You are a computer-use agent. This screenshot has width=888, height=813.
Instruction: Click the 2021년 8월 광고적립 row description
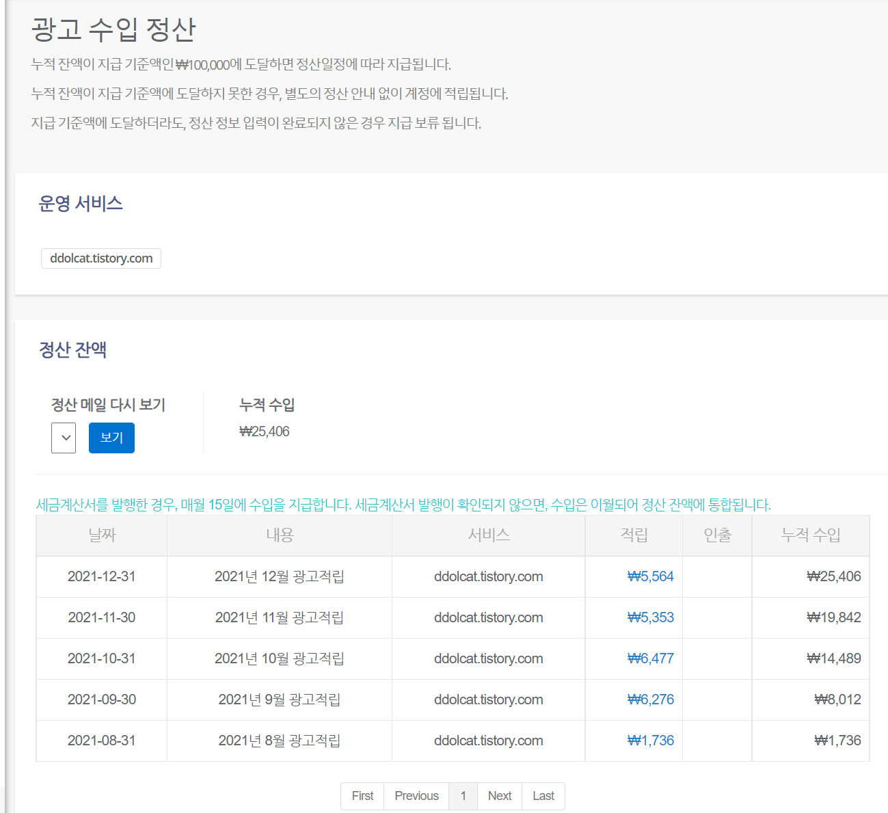(280, 741)
